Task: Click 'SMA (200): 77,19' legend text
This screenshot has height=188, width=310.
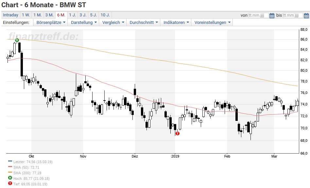Action: tap(27, 173)
